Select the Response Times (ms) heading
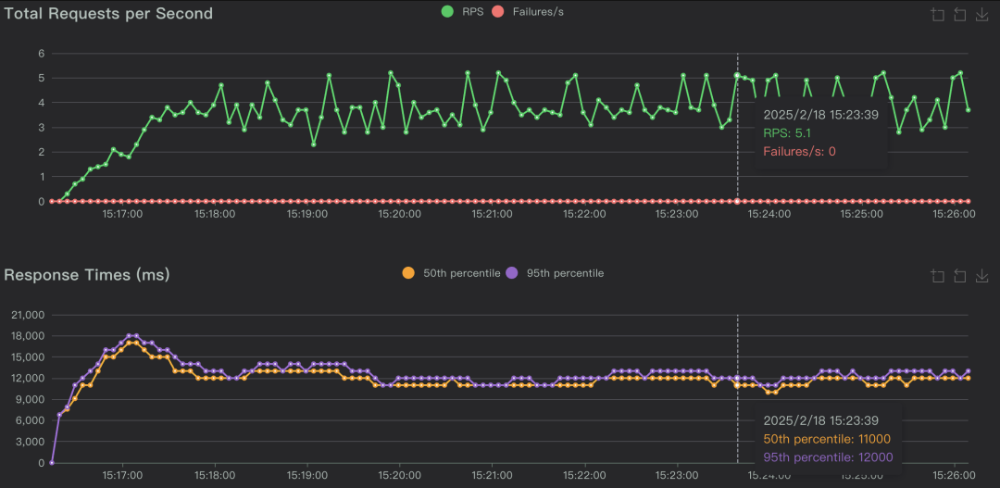 [87, 275]
